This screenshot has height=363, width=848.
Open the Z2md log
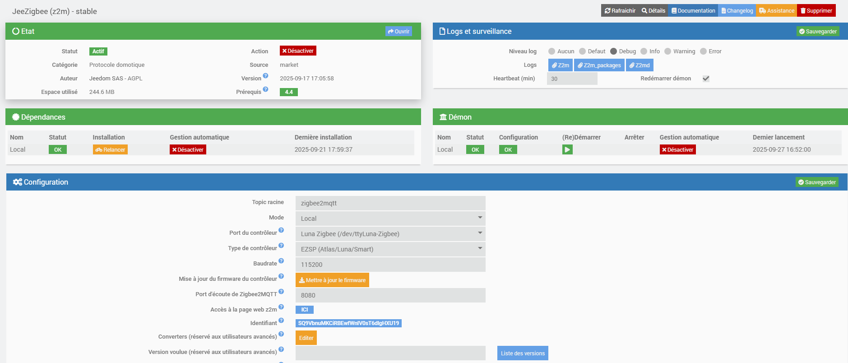pyautogui.click(x=639, y=65)
